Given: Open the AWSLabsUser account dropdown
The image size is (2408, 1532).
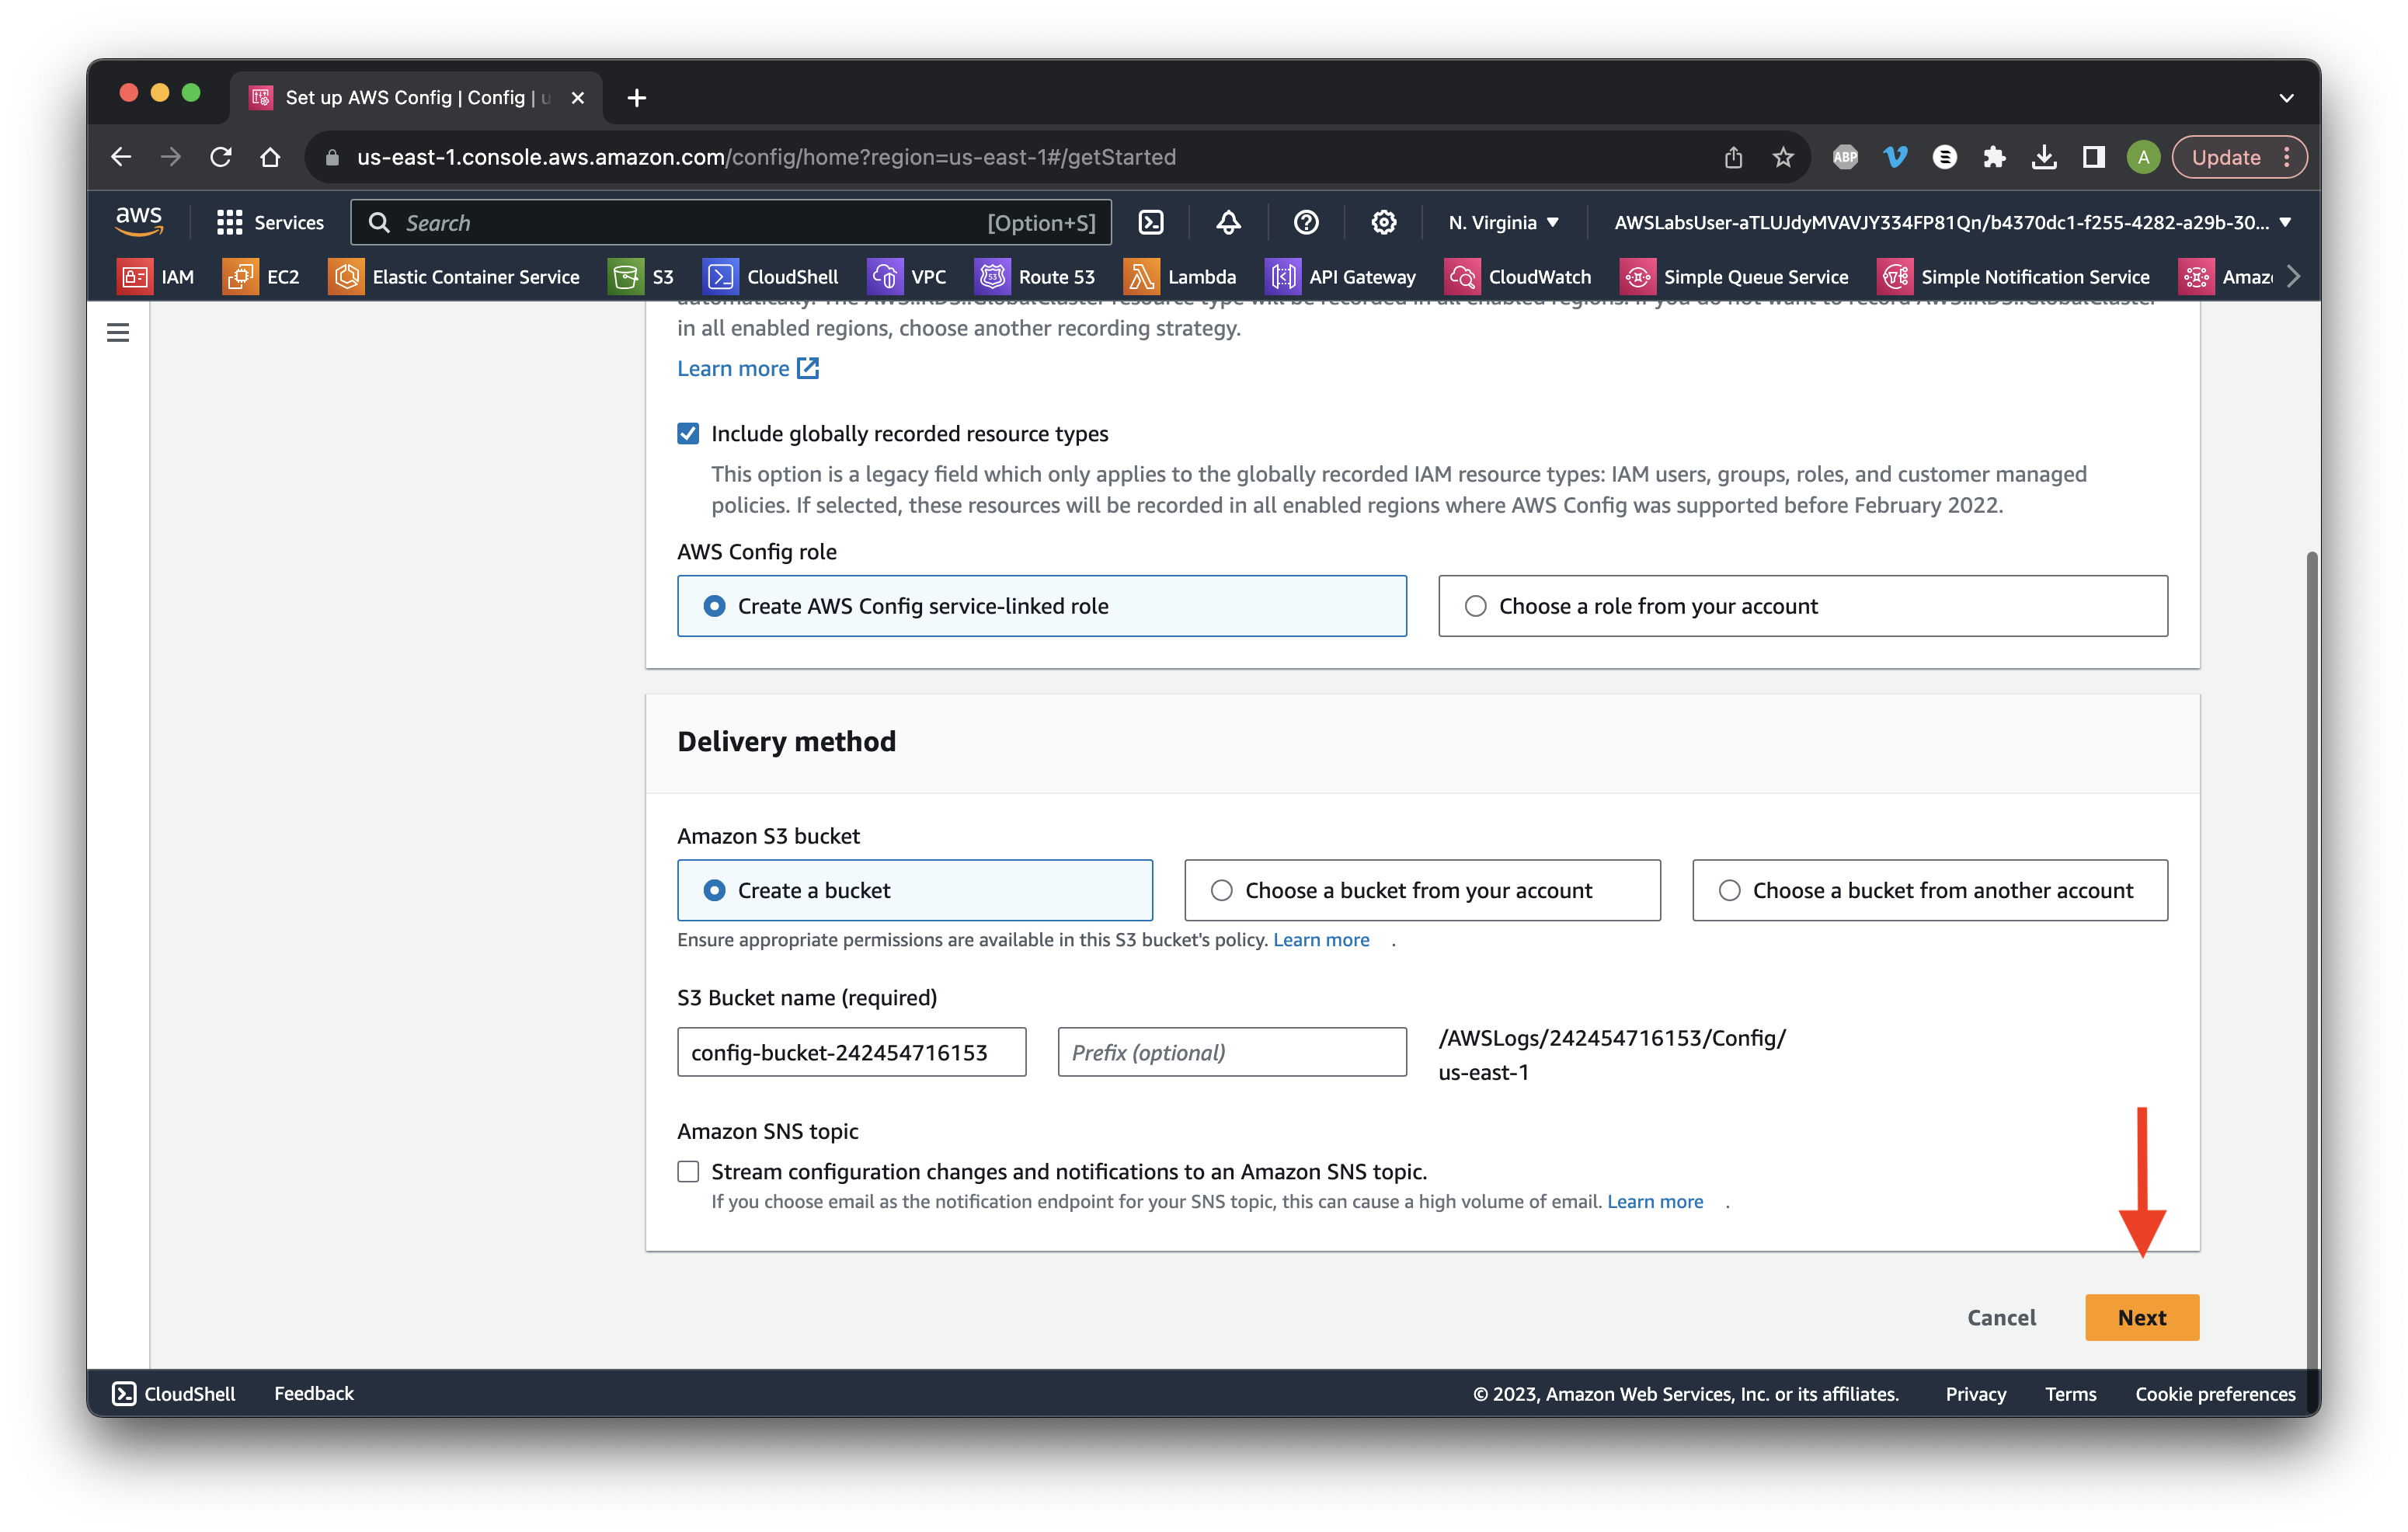Looking at the screenshot, I should [1952, 222].
